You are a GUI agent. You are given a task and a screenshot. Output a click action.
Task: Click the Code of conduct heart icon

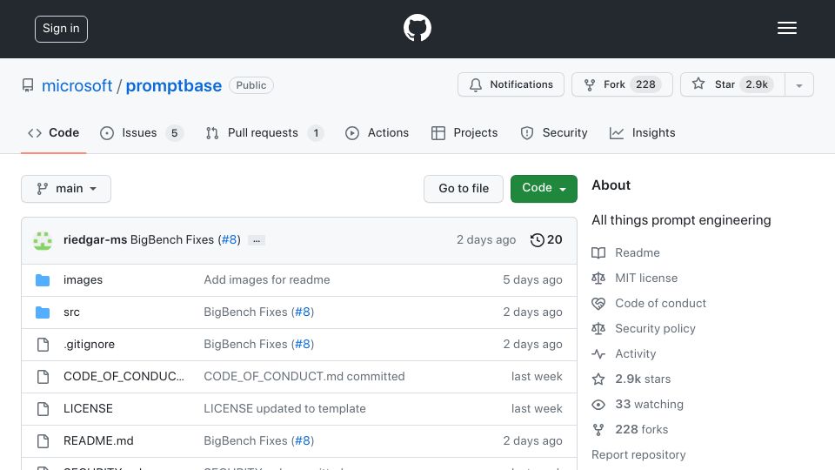[598, 303]
